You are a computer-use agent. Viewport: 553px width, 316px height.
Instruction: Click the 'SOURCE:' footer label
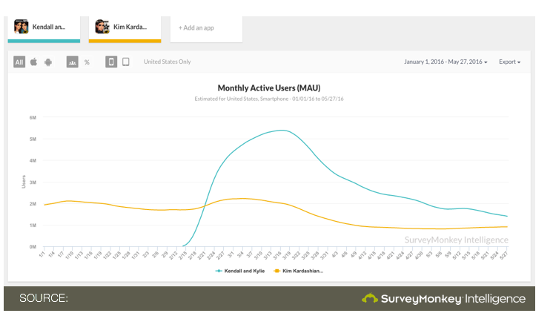pyautogui.click(x=44, y=298)
